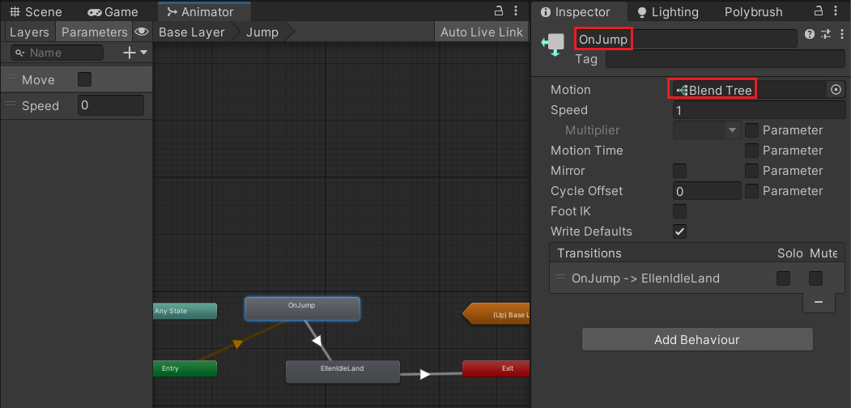Screen dimensions: 851x408
Task: Click the animator state icon in Inspector
Action: tap(553, 45)
